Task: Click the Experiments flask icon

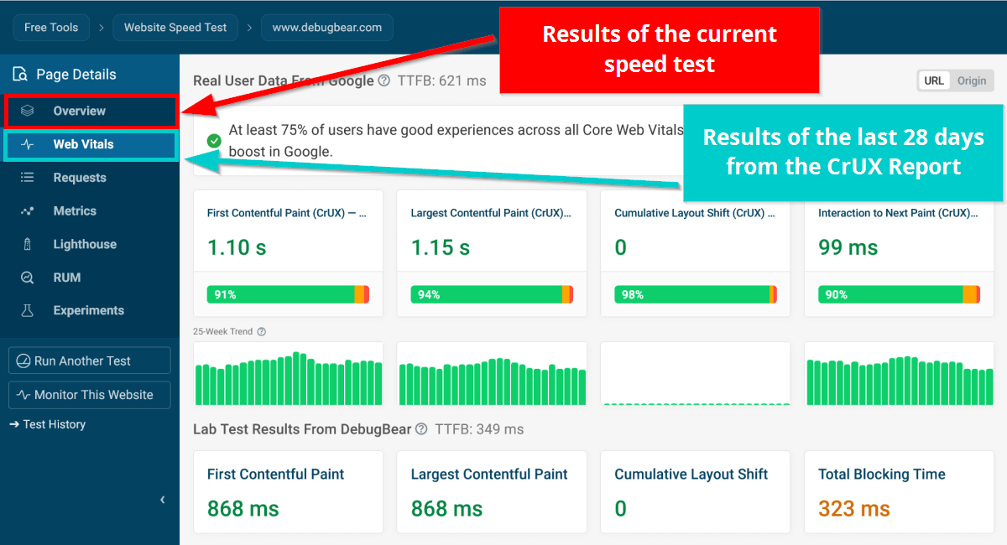Action: point(28,310)
